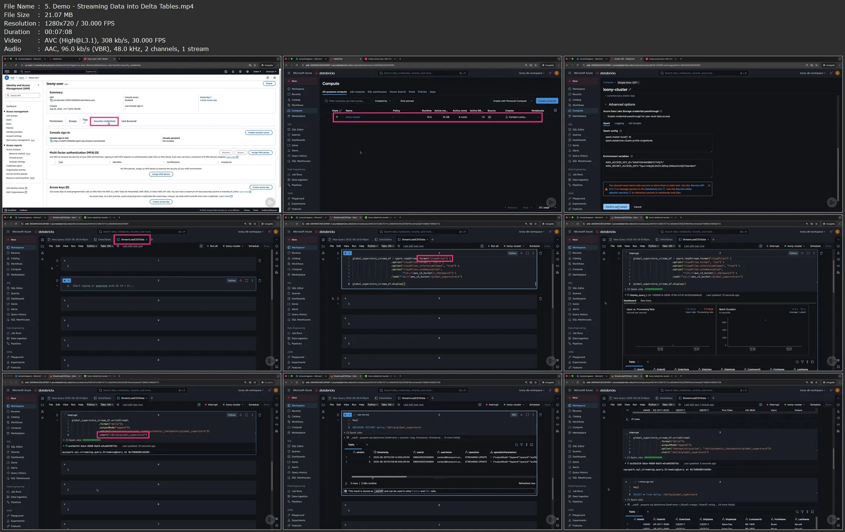Collapse IAM sidebar with its arrow
Viewport: 845px width, 532px height.
38,85
